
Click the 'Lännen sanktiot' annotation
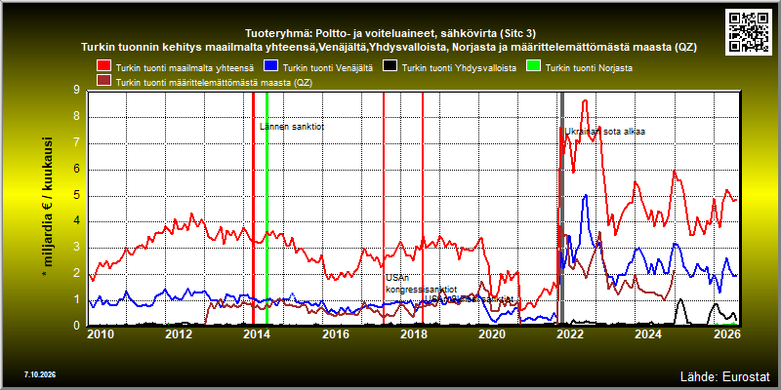tap(292, 127)
